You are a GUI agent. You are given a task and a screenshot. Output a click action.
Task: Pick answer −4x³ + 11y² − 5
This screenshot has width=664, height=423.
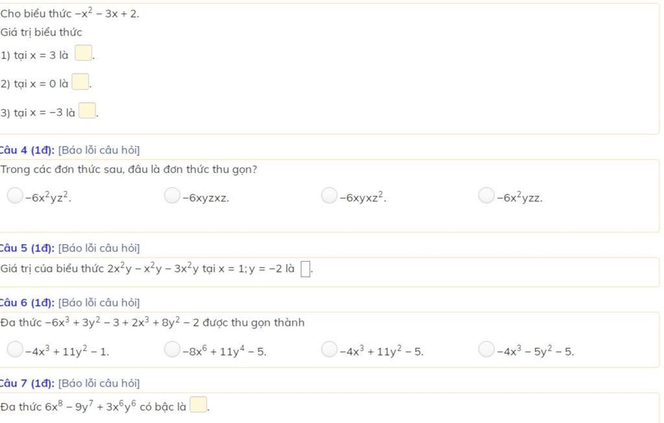point(329,349)
